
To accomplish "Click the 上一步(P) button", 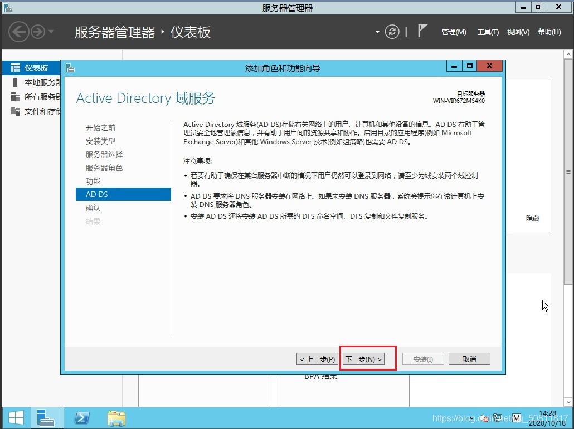I will click(x=318, y=359).
